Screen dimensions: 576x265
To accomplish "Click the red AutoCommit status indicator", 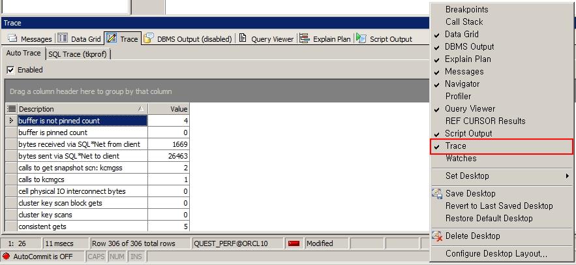I will (x=7, y=257).
